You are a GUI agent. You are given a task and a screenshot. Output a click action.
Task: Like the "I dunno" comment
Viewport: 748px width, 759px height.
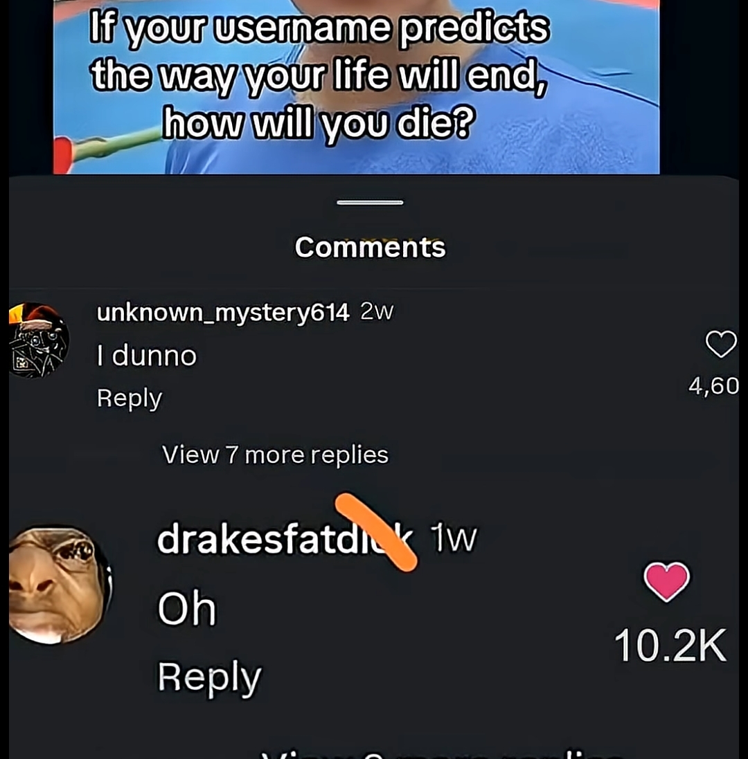pyautogui.click(x=721, y=344)
